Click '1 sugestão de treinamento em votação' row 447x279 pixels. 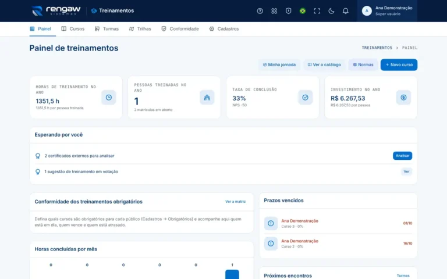tap(223, 171)
